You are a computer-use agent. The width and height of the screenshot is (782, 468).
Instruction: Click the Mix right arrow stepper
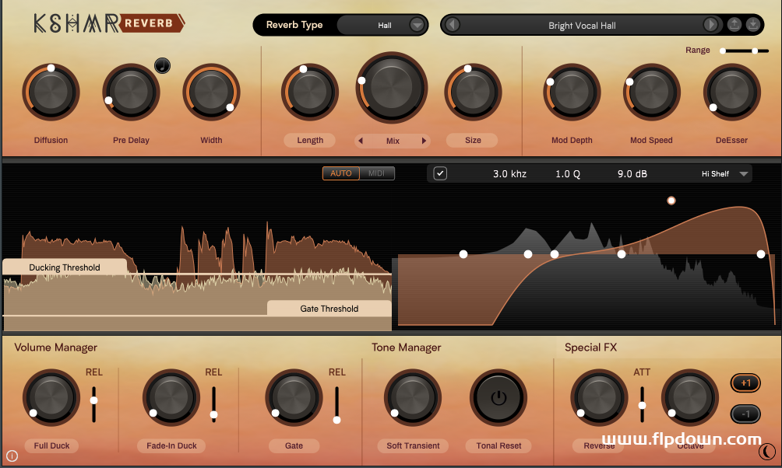tap(424, 141)
